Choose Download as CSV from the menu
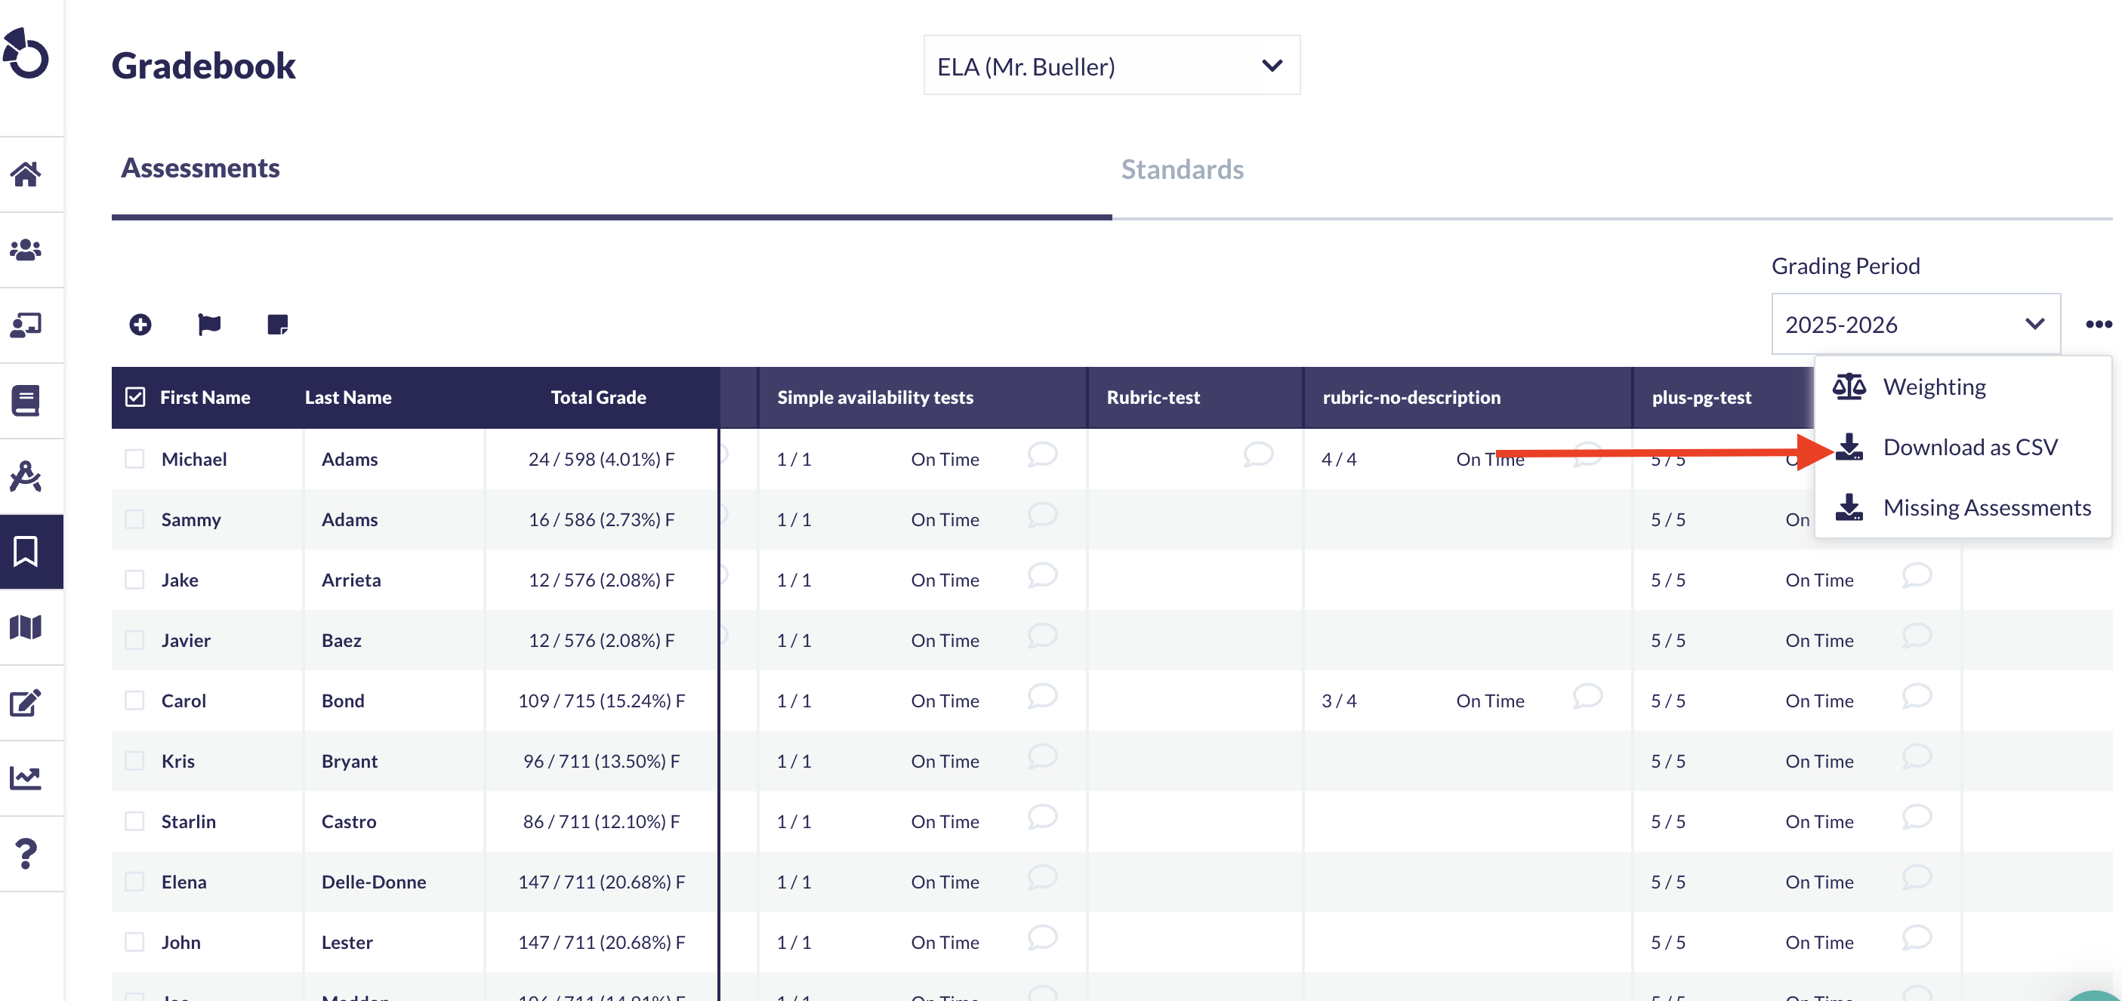 [x=1970, y=446]
